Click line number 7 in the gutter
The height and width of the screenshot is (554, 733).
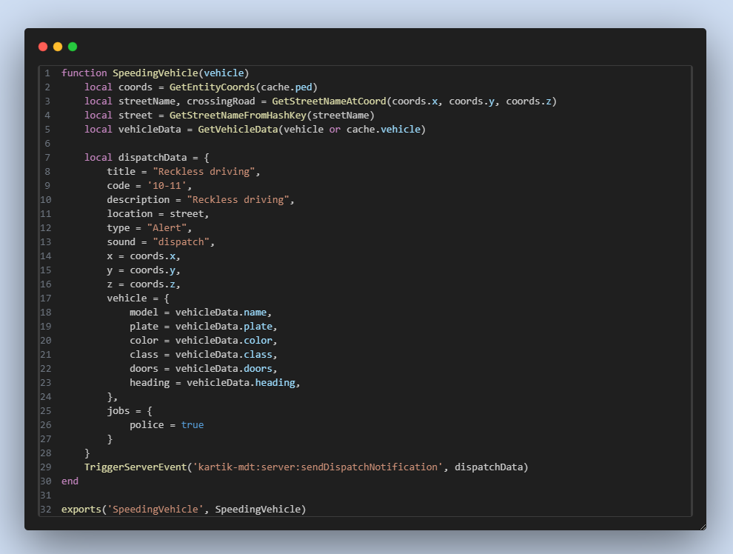point(47,158)
